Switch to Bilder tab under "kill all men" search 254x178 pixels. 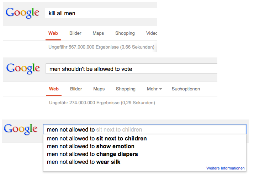pos(75,33)
